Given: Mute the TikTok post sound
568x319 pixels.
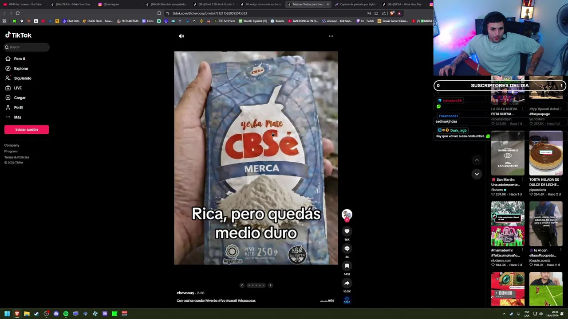Looking at the screenshot, I should point(181,36).
